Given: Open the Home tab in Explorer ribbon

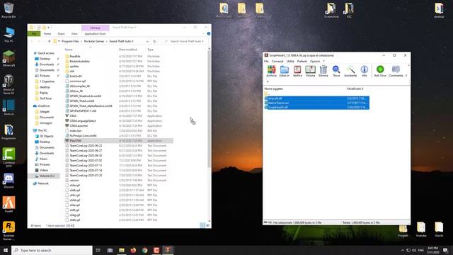Looking at the screenshot, I should click(47, 34).
